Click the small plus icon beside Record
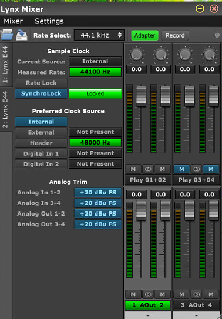This screenshot has height=319, width=222. coord(217,35)
